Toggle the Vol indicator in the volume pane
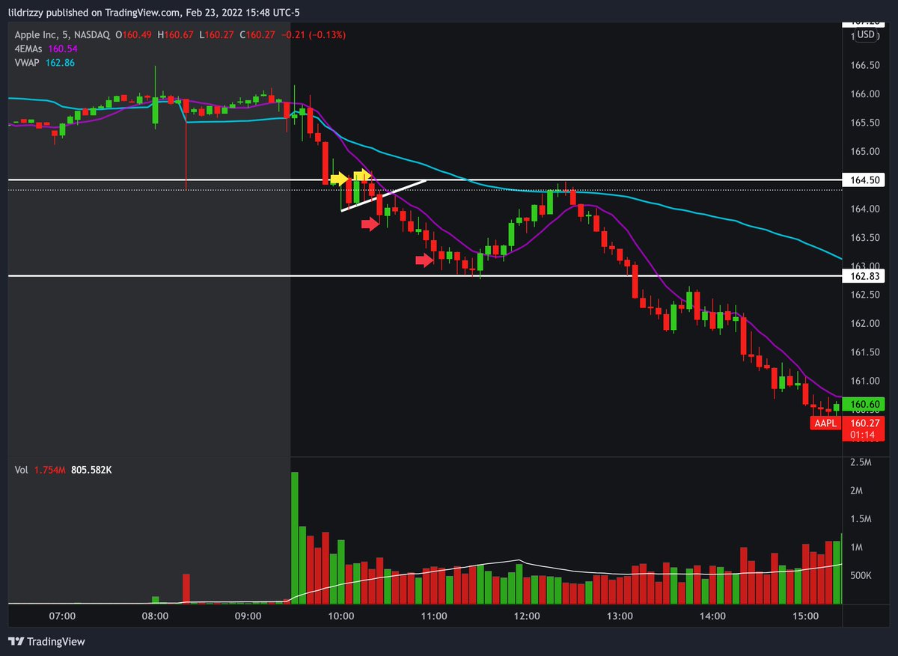 coord(21,469)
